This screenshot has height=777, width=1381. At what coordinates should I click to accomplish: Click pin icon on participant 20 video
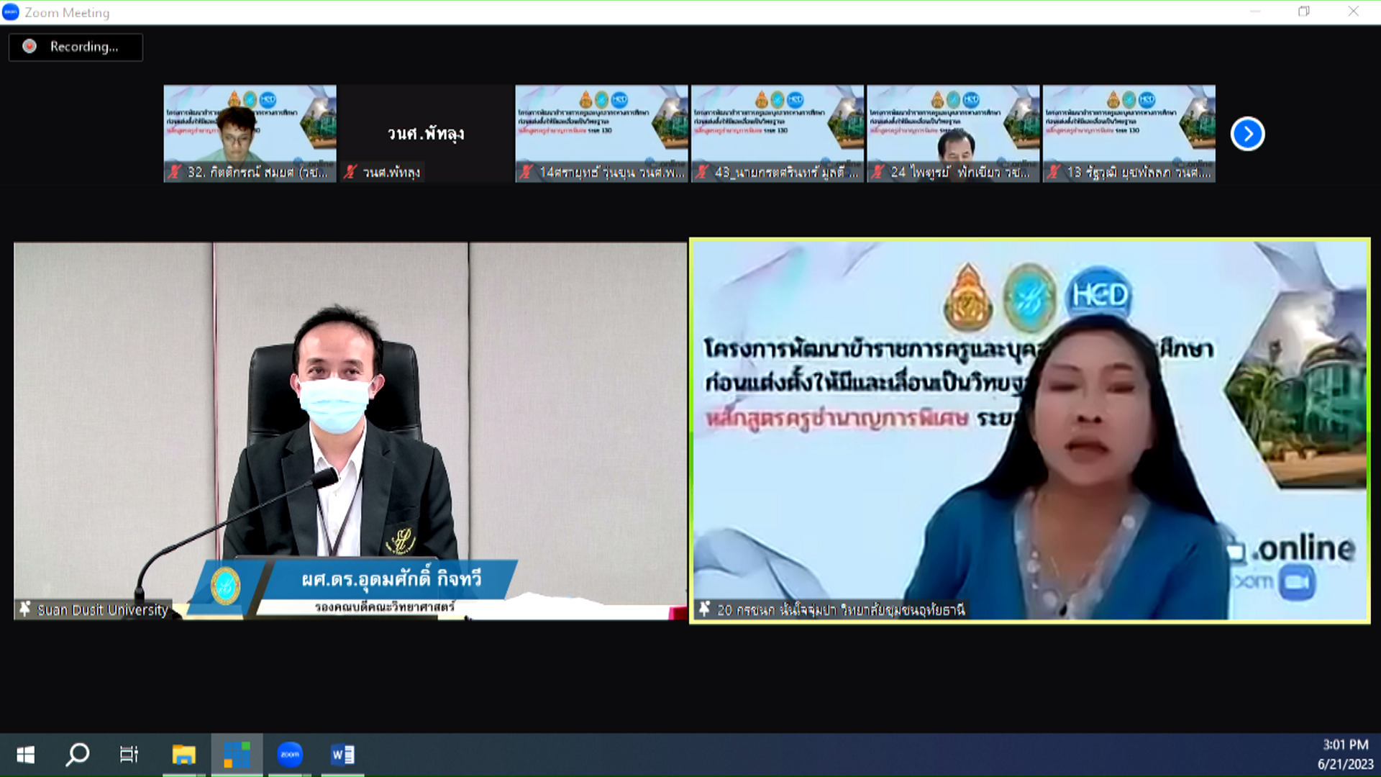(x=704, y=609)
